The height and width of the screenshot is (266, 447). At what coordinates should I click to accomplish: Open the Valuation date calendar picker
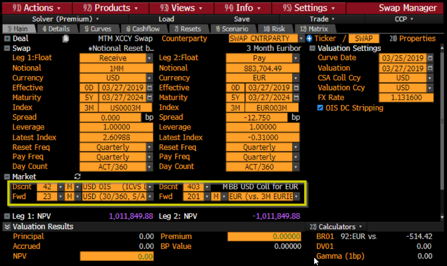[x=430, y=68]
